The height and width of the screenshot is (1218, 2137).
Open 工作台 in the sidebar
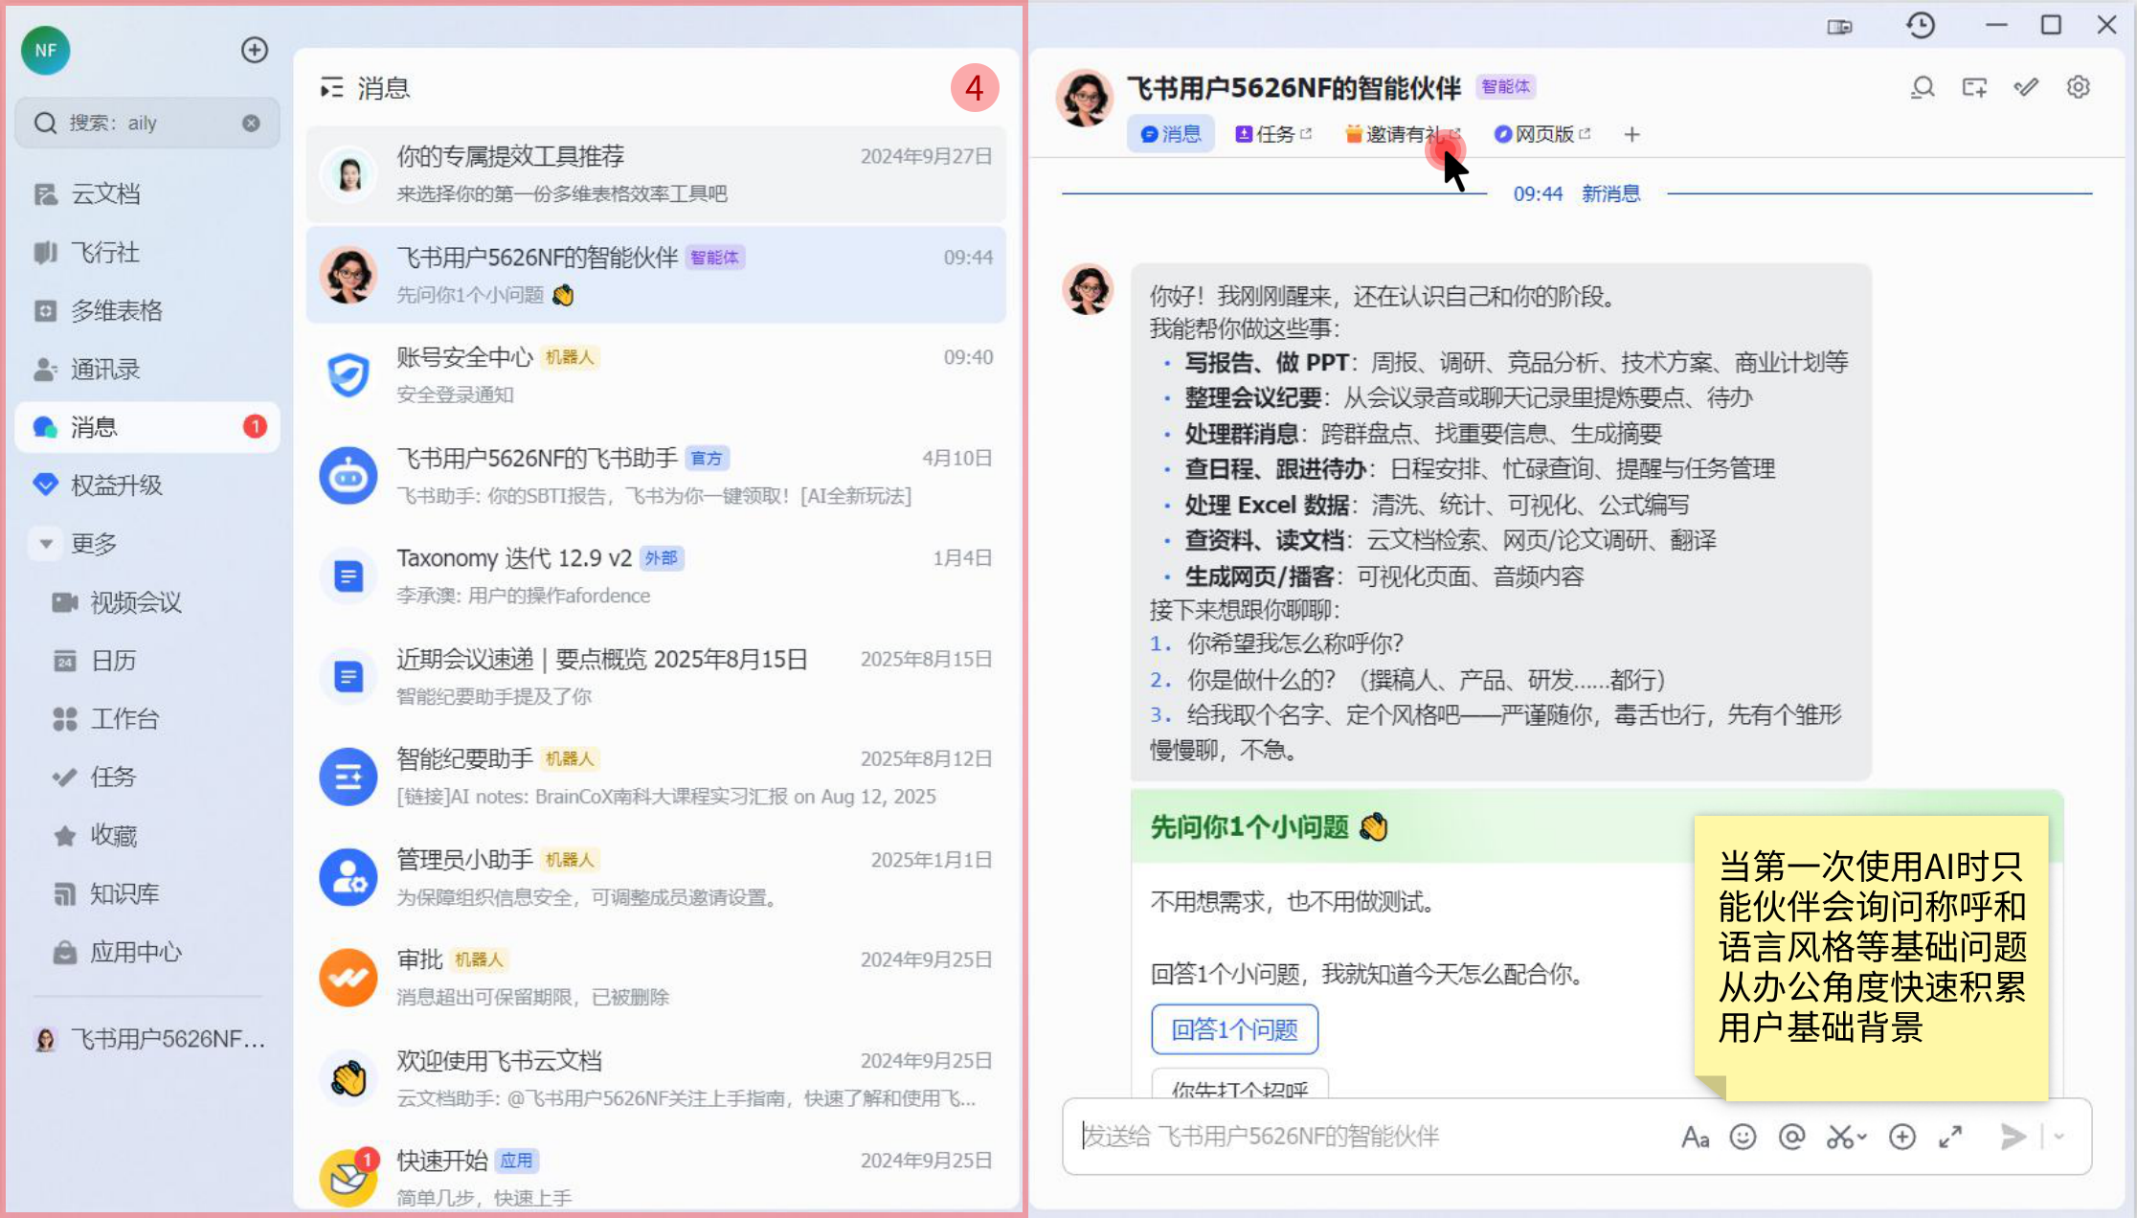pyautogui.click(x=147, y=719)
